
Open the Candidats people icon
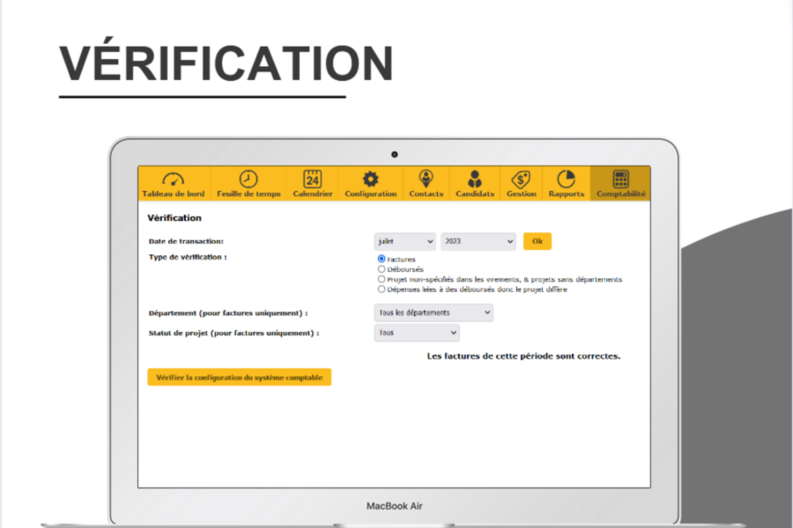click(x=475, y=179)
